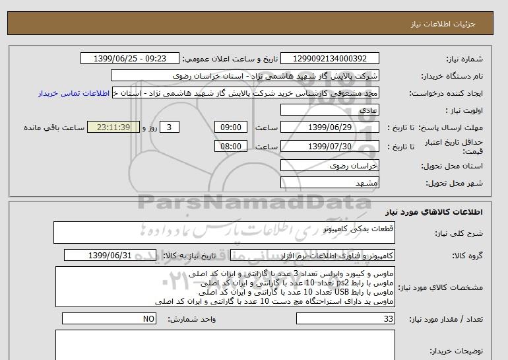The width and height of the screenshot is (508, 360).
Task: Click the استان محل تحویل field خراسان رضوی
Action: (x=330, y=166)
